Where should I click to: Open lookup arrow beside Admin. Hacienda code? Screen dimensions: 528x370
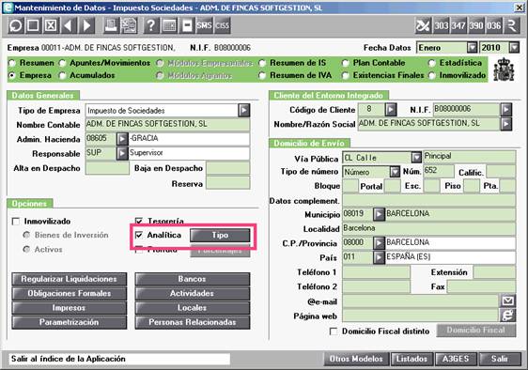(122, 138)
